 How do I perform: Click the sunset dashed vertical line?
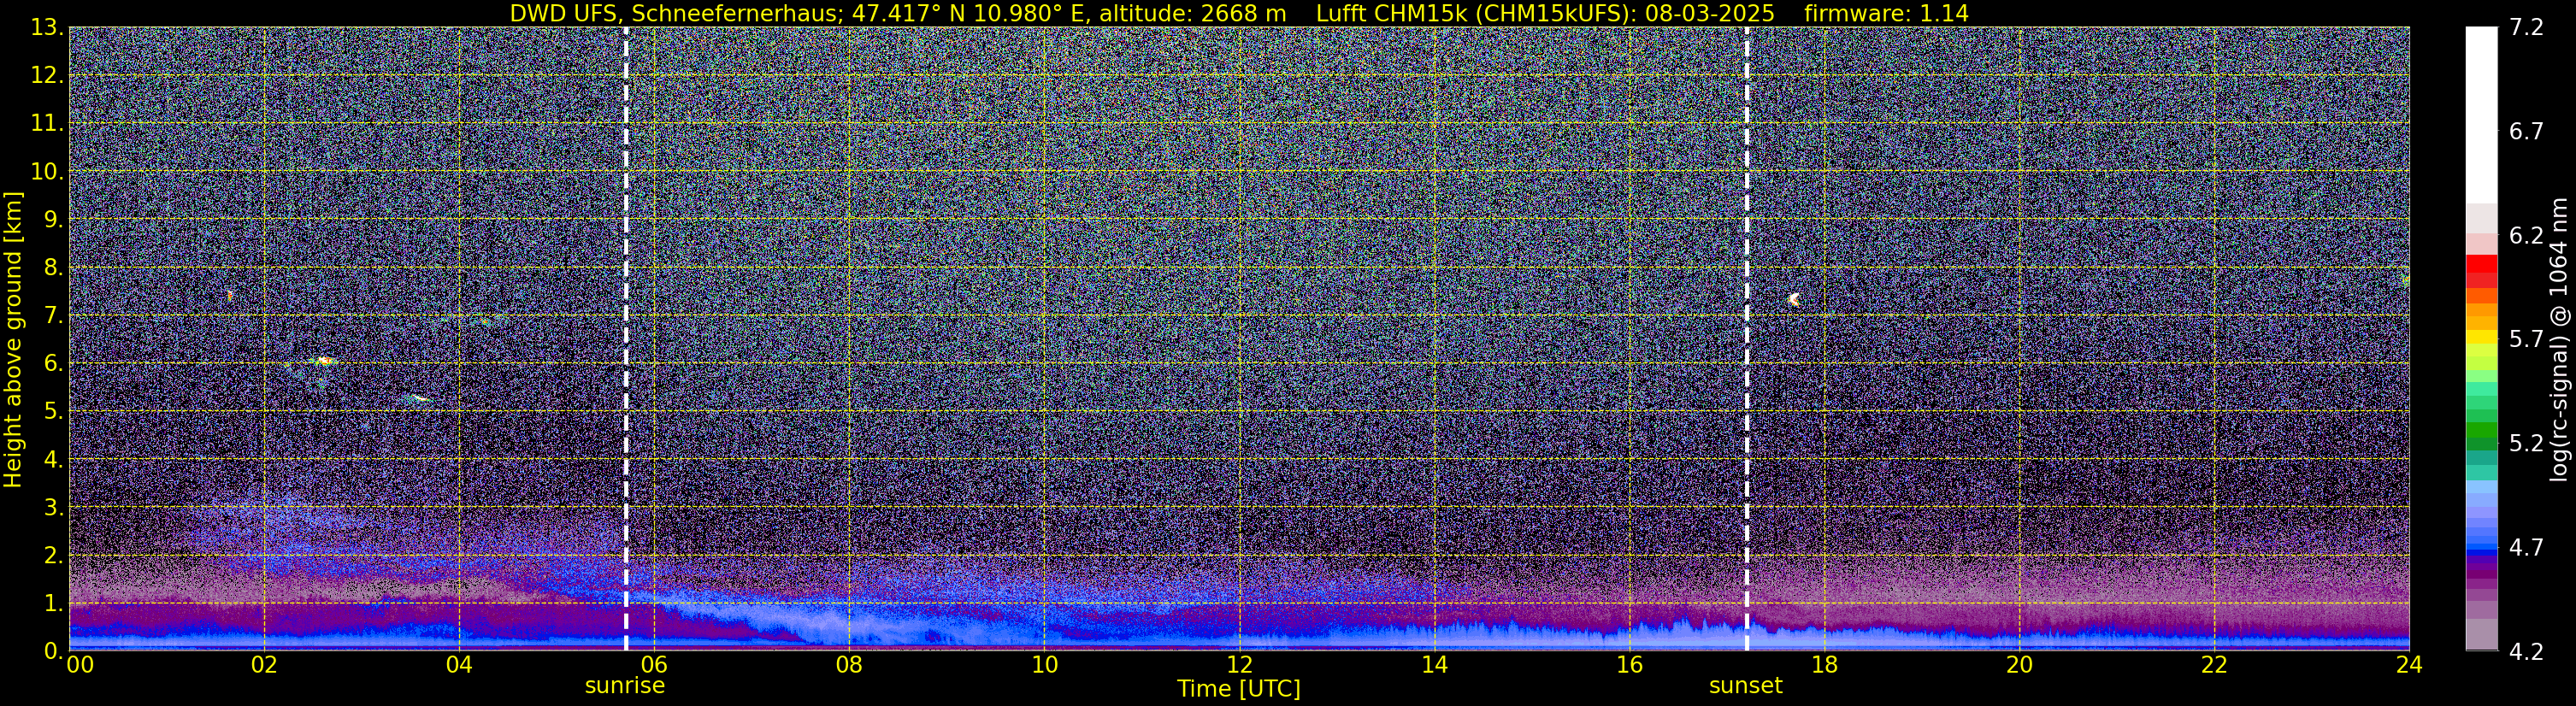1747,339
